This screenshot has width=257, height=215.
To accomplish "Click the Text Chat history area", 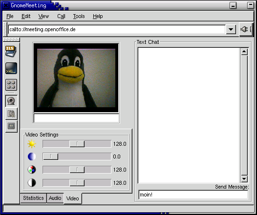I will coord(189,116).
